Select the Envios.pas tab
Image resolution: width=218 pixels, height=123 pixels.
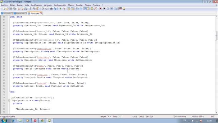[x=34, y=13]
